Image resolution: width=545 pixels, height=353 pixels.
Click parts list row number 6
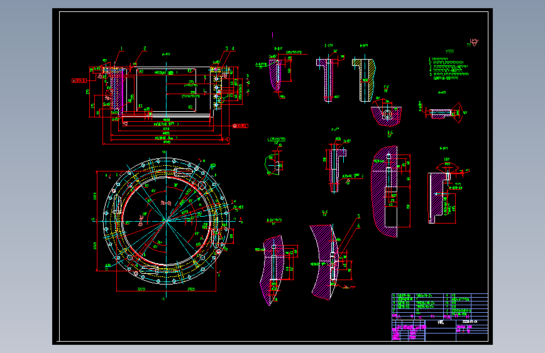439,295
